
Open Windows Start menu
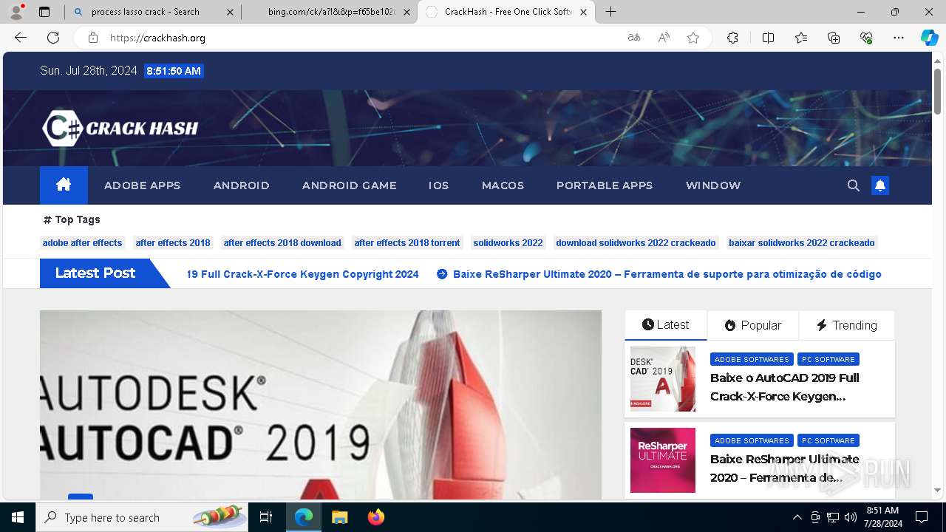pyautogui.click(x=18, y=517)
